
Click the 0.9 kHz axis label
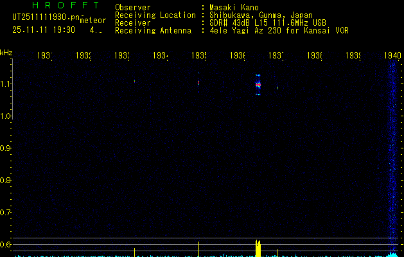tap(5, 148)
